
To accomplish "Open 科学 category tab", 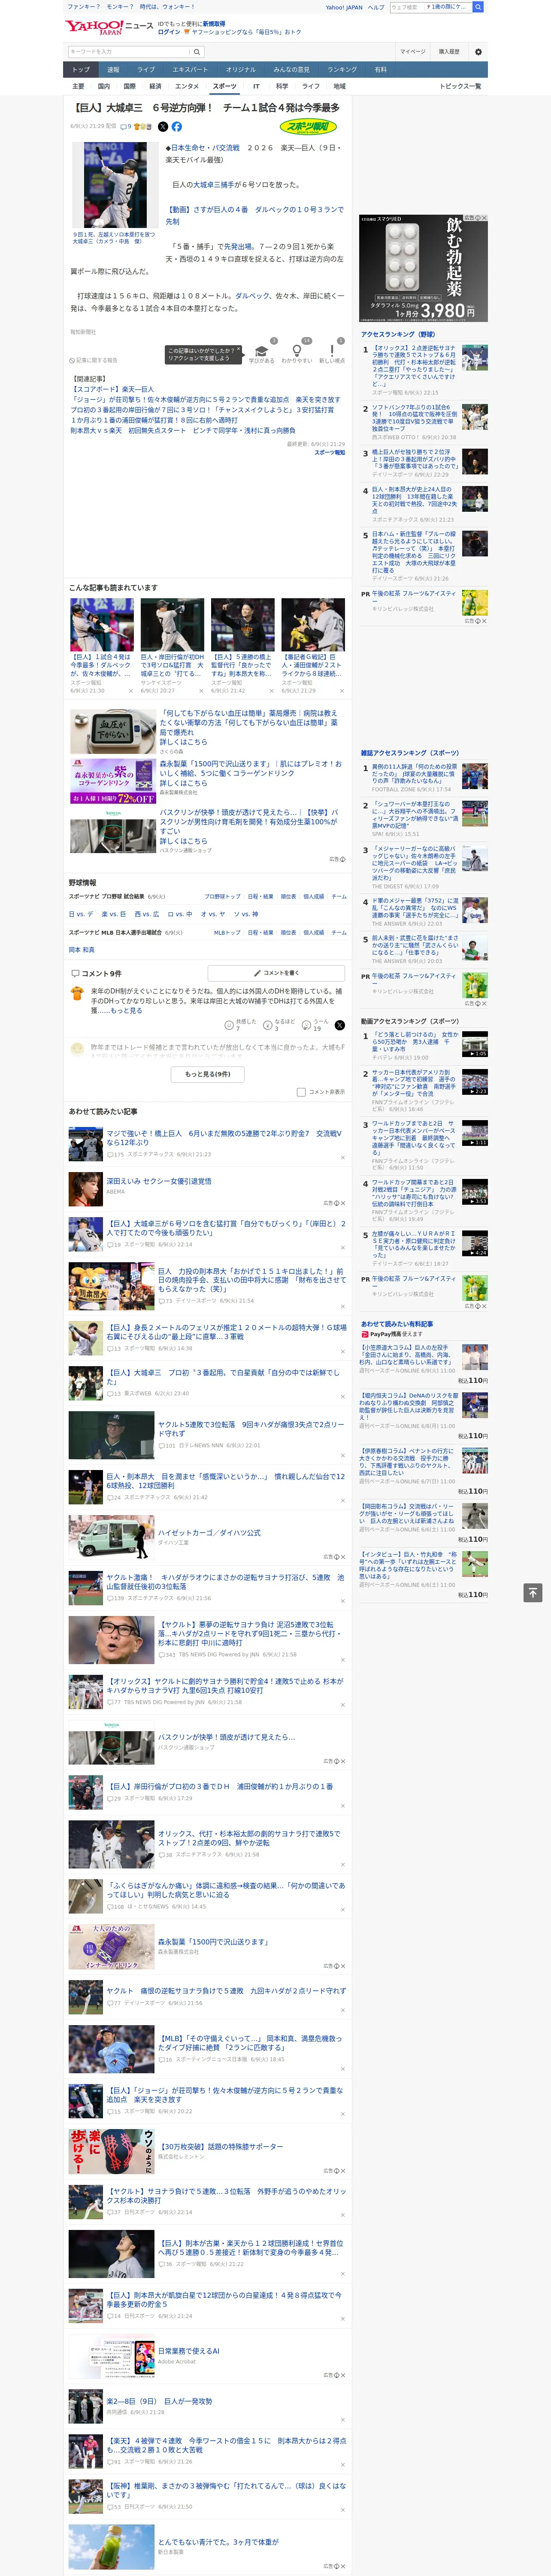I will 282,86.
